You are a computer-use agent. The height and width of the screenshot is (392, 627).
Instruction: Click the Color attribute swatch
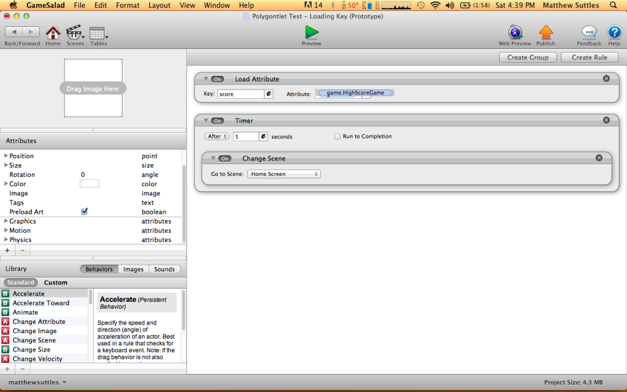click(89, 184)
